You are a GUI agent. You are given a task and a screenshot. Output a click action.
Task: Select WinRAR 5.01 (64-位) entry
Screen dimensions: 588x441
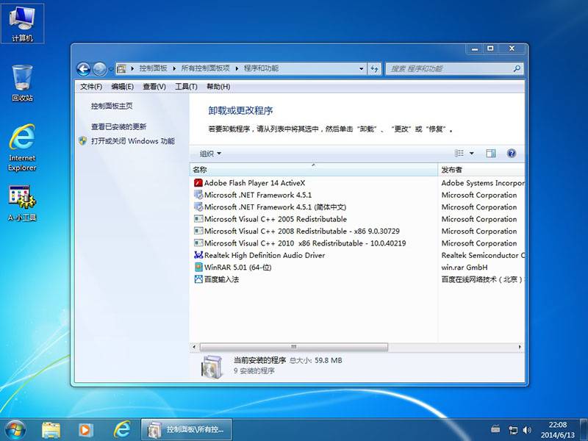pyautogui.click(x=237, y=268)
